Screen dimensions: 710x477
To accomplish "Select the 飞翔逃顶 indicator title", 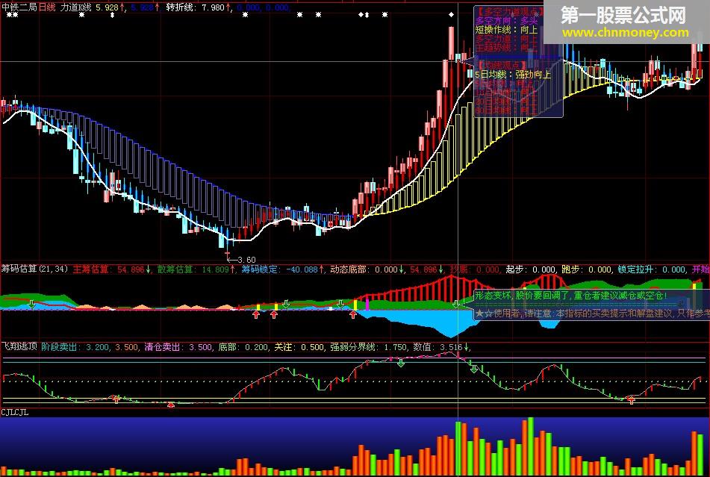I will tap(19, 347).
